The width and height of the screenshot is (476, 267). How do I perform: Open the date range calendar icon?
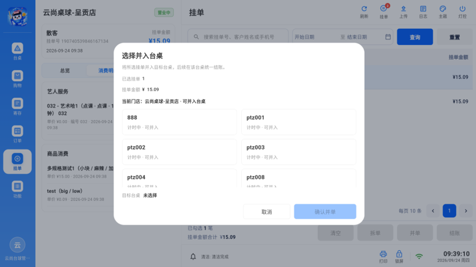(388, 37)
